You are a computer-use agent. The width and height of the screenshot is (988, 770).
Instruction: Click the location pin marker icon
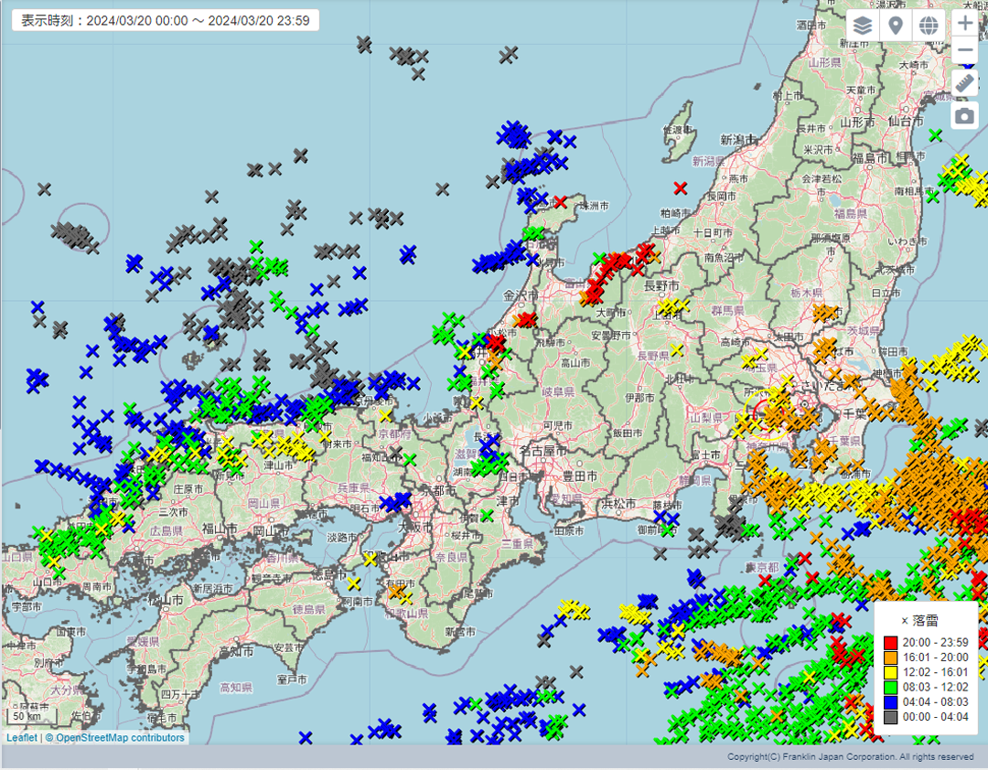point(896,26)
